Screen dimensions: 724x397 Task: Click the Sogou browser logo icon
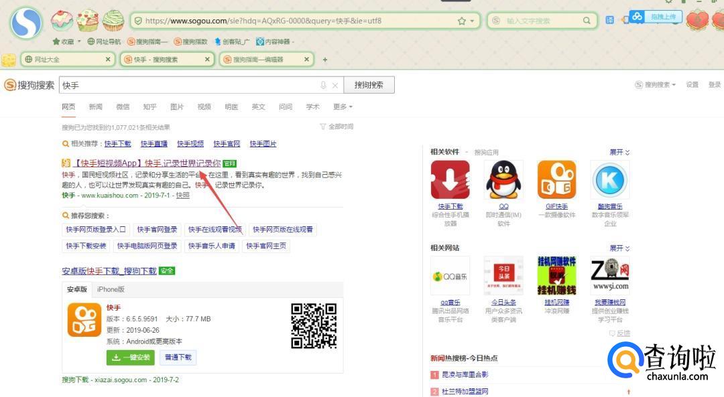pyautogui.click(x=26, y=22)
